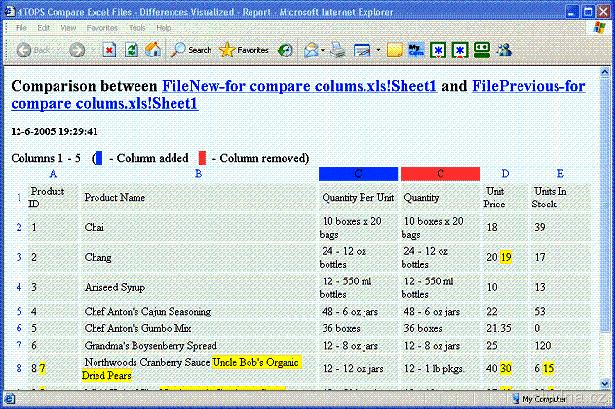The image size is (615, 409).
Task: Click 'Quantity Per Unit' header cell
Action: [x=358, y=198]
